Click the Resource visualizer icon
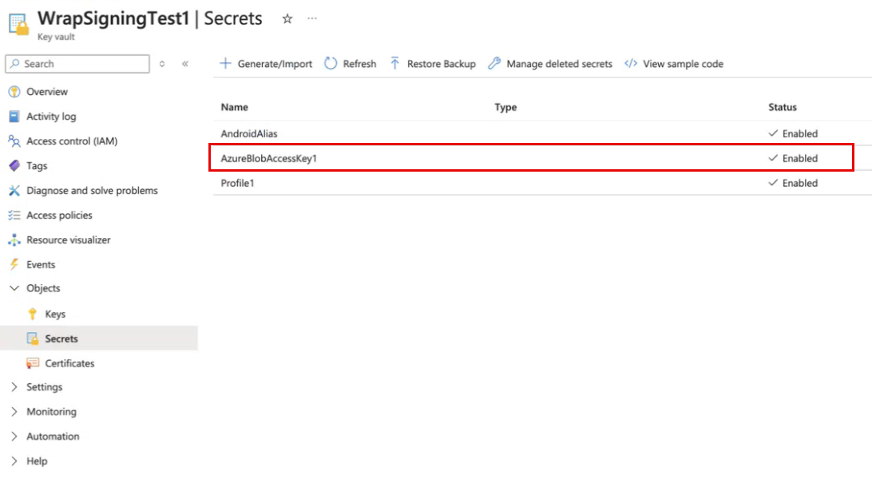The image size is (872, 483). tap(14, 240)
